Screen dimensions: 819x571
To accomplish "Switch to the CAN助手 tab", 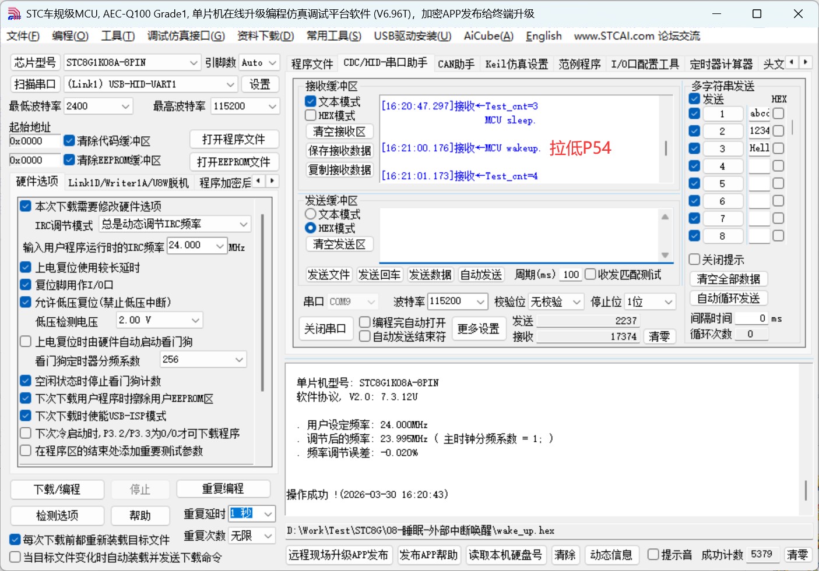I will 456,64.
